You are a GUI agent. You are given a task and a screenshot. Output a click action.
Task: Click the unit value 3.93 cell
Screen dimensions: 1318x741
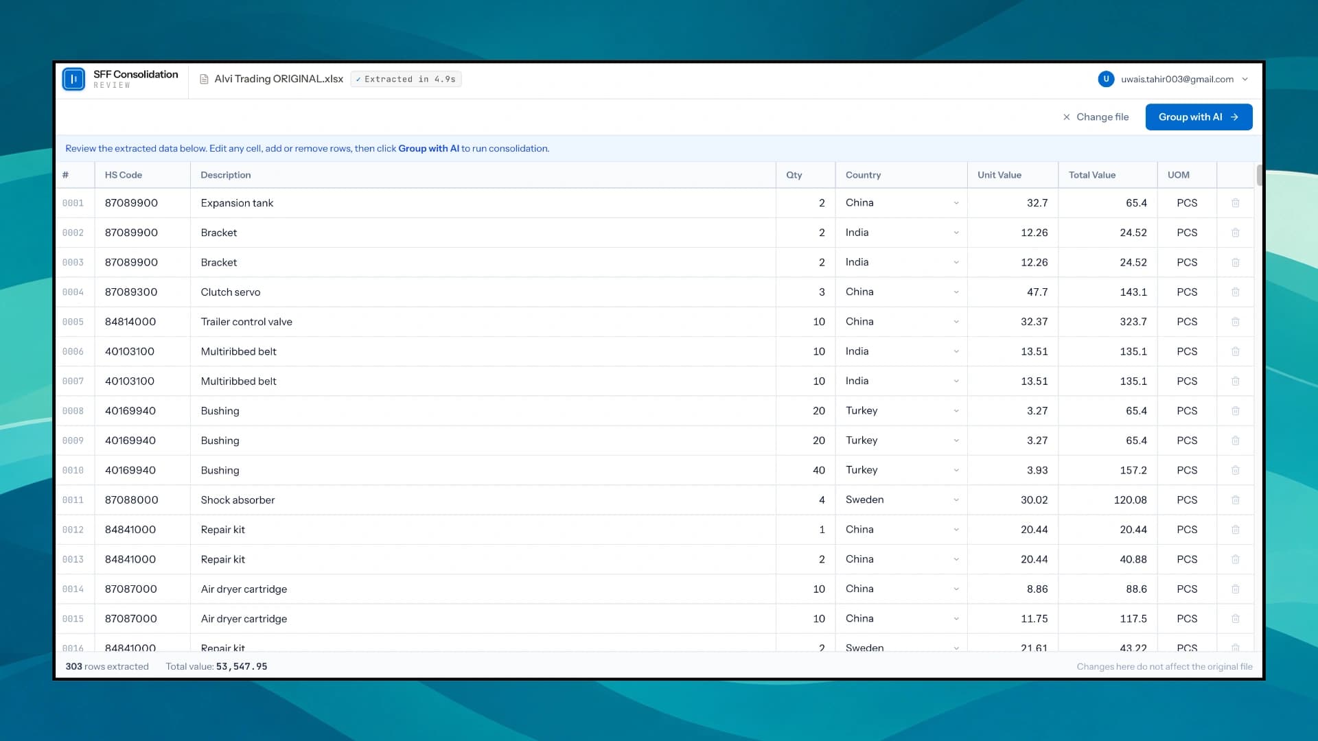[x=1013, y=470]
